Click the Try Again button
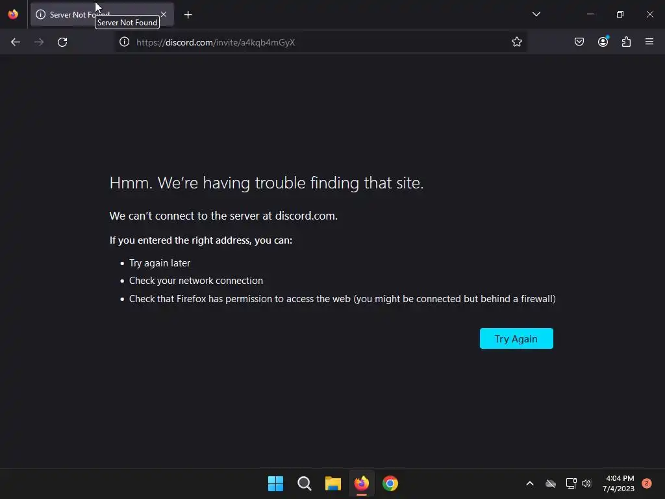 coord(516,339)
